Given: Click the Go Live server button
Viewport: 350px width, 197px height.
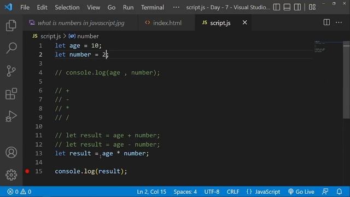Looking at the screenshot, I should click(301, 192).
